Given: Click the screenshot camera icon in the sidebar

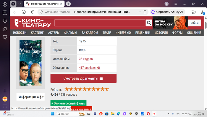Looking at the screenshot, I should (5, 37).
